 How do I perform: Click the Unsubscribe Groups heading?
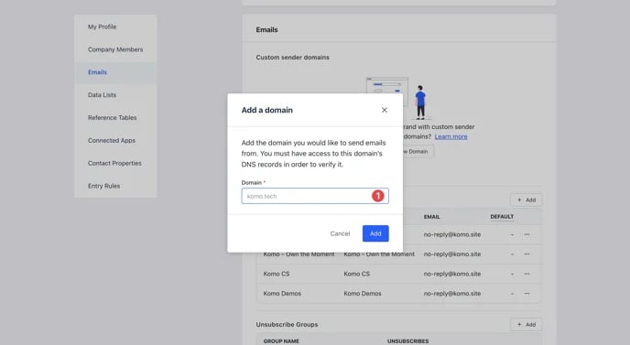(287, 324)
